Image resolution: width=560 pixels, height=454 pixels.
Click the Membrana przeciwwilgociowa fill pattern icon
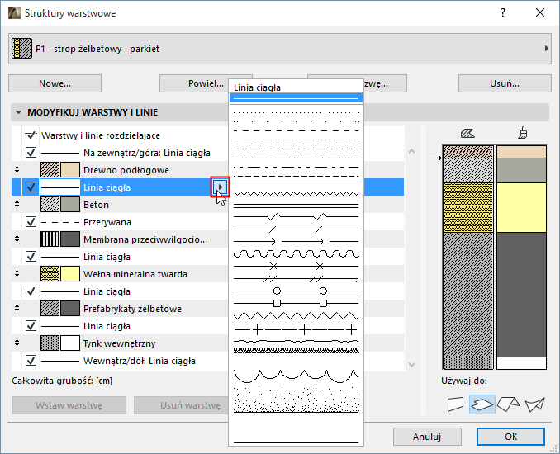pyautogui.click(x=50, y=239)
